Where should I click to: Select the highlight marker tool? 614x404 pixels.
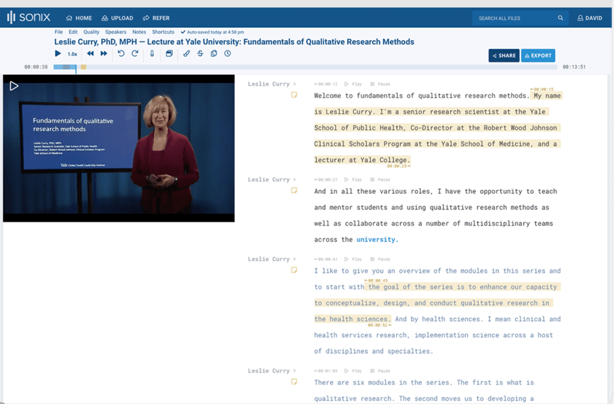[x=186, y=54]
